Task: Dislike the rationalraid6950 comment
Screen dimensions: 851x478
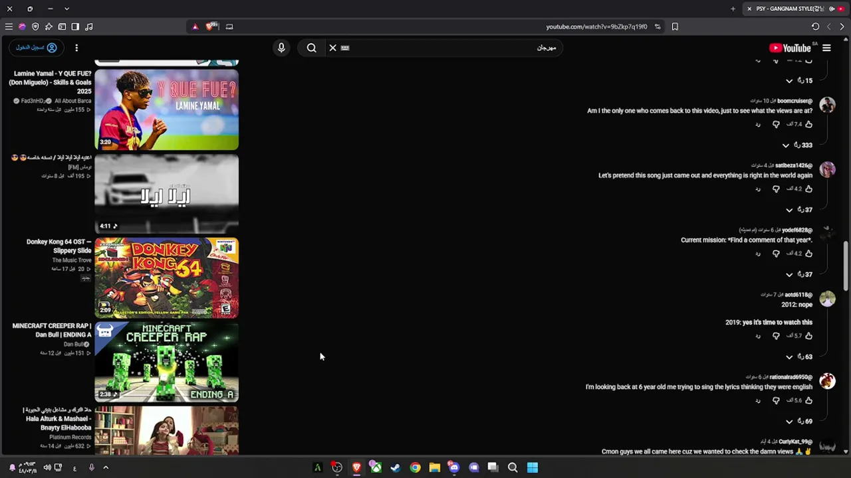Action: coord(776,400)
